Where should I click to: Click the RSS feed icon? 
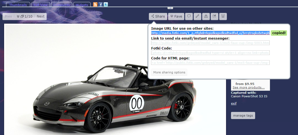pyautogui.click(x=95, y=4)
